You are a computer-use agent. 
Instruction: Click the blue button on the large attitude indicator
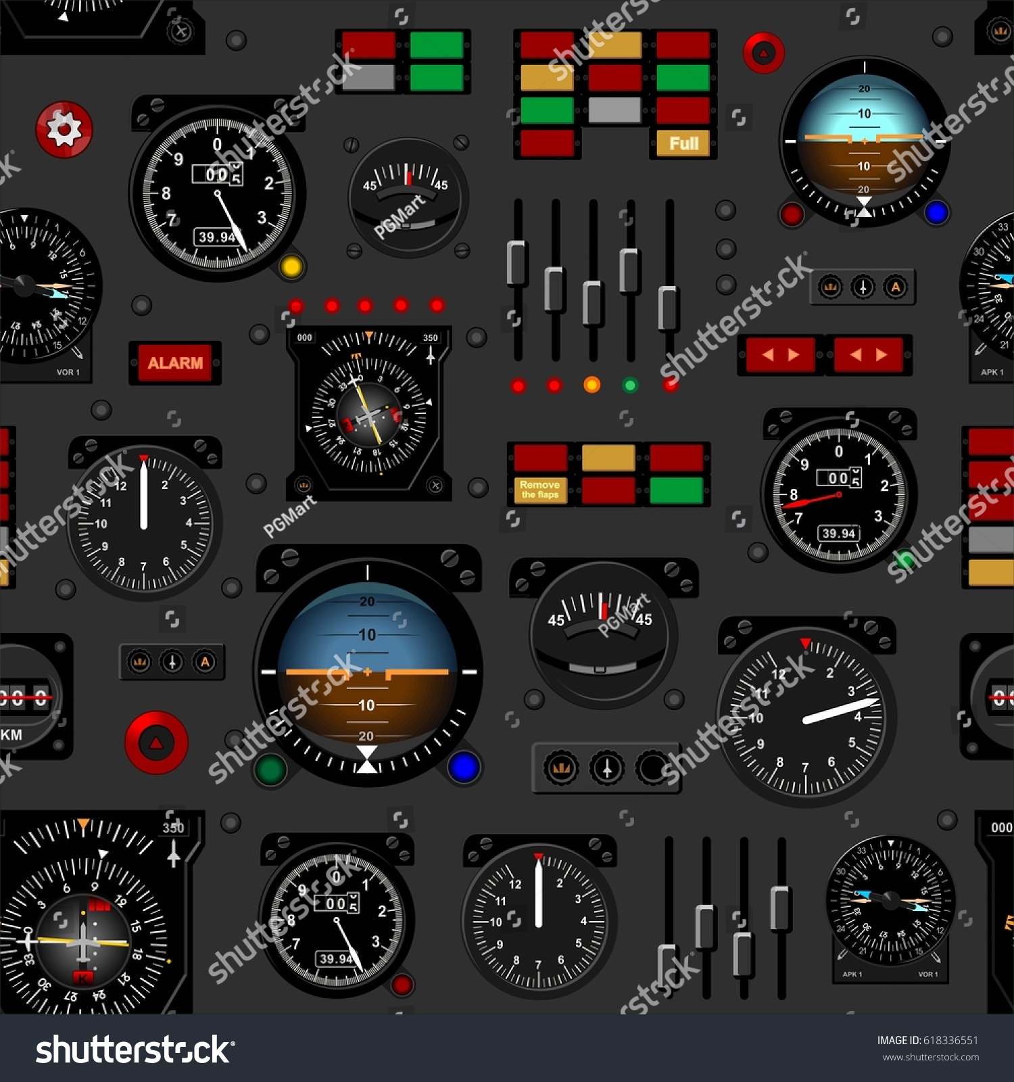click(x=464, y=768)
